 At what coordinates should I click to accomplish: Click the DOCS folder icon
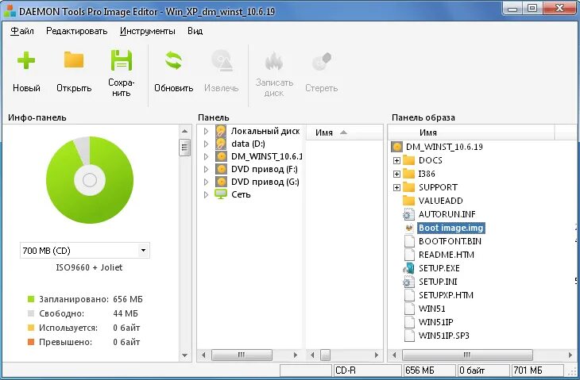[408, 160]
